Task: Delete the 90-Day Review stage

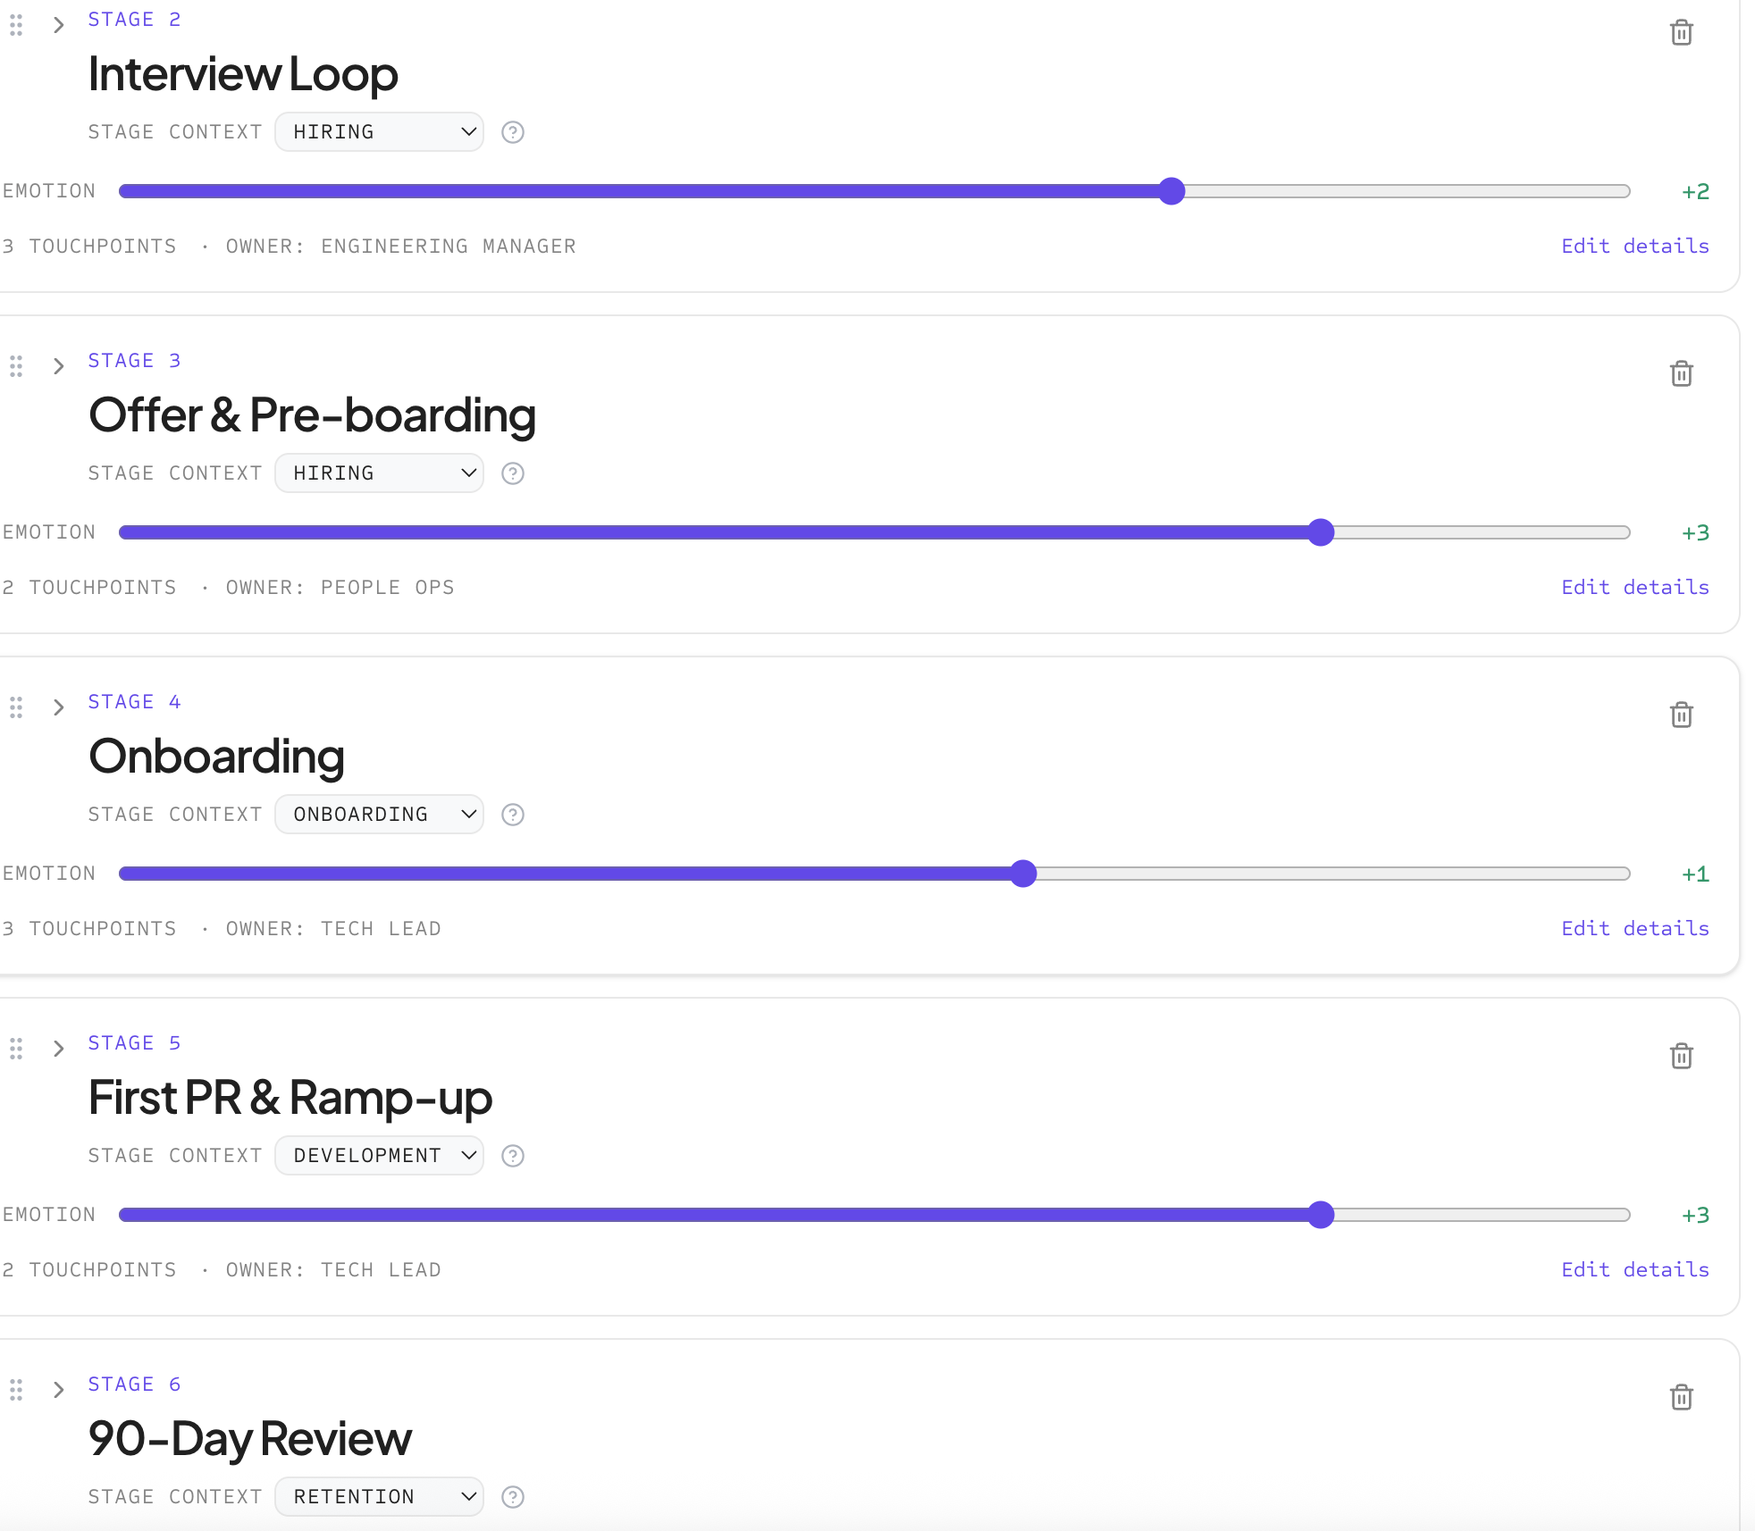Action: tap(1681, 1397)
